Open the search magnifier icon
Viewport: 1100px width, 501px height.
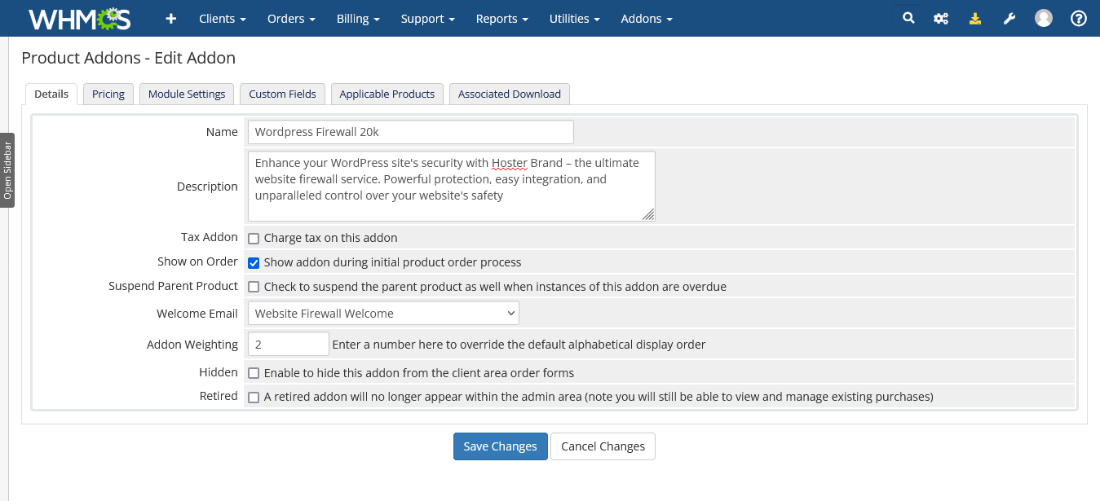tap(908, 18)
